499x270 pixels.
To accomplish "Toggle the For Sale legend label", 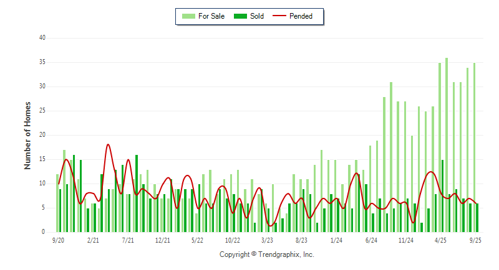I will [x=211, y=16].
